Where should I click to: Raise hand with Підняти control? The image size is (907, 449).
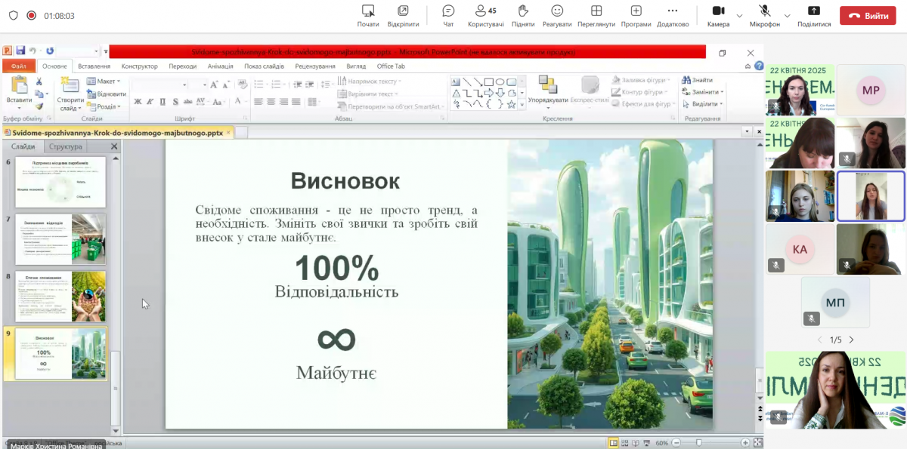[x=522, y=15]
